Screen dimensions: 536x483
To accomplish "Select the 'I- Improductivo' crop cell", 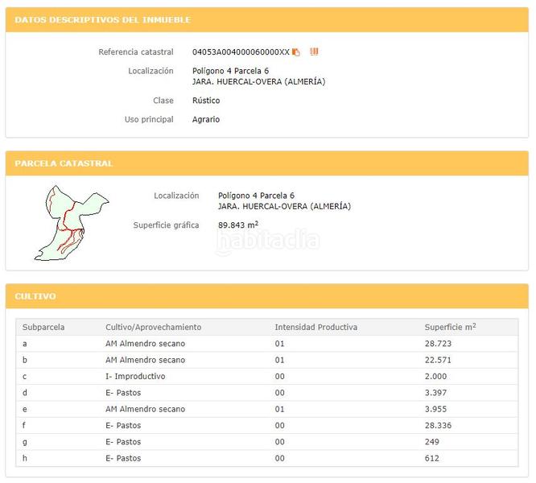I will pyautogui.click(x=135, y=377).
